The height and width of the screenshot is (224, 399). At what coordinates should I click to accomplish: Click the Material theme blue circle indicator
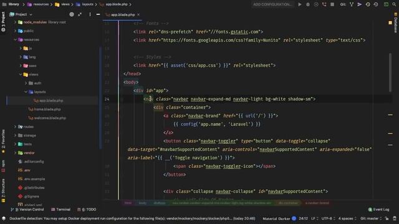[294, 218]
